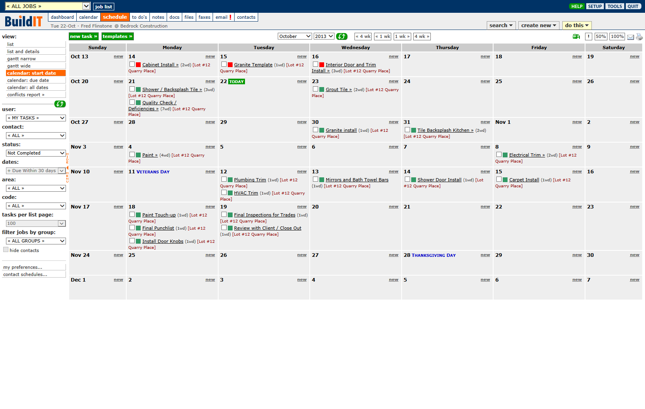Click the new task button
This screenshot has height=409, width=645.
point(84,36)
